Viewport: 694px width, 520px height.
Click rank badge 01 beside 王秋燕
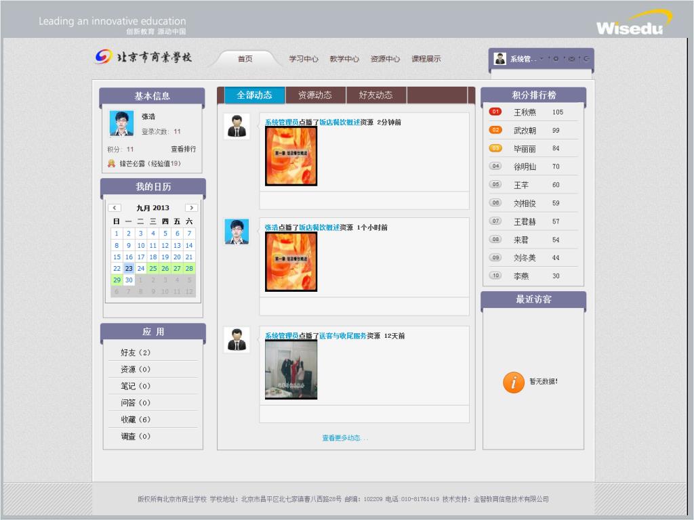(495, 112)
